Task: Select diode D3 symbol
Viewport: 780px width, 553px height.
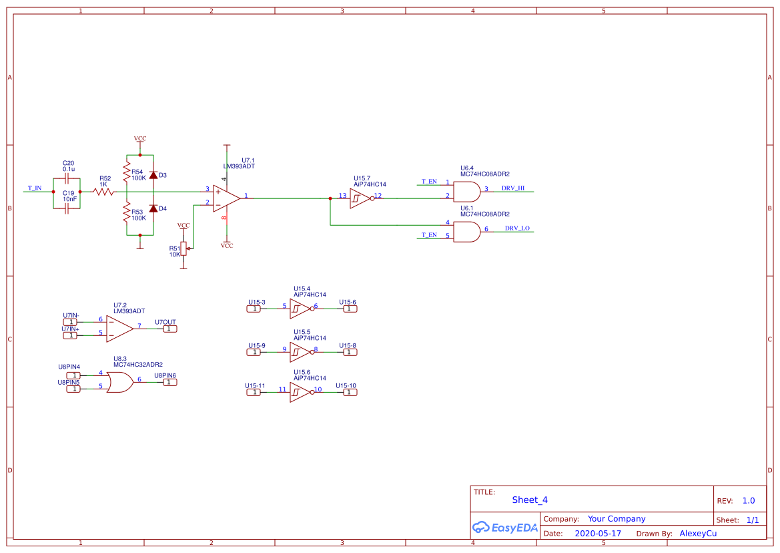Action: pos(152,175)
